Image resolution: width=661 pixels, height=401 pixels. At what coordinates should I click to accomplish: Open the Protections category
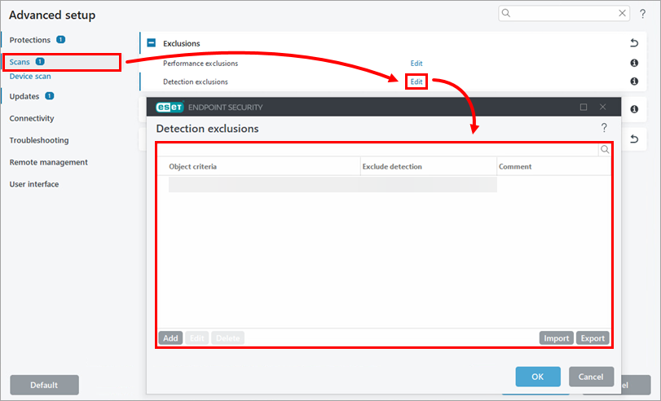click(30, 40)
